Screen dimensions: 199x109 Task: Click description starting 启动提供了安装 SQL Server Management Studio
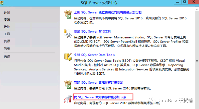131,42
